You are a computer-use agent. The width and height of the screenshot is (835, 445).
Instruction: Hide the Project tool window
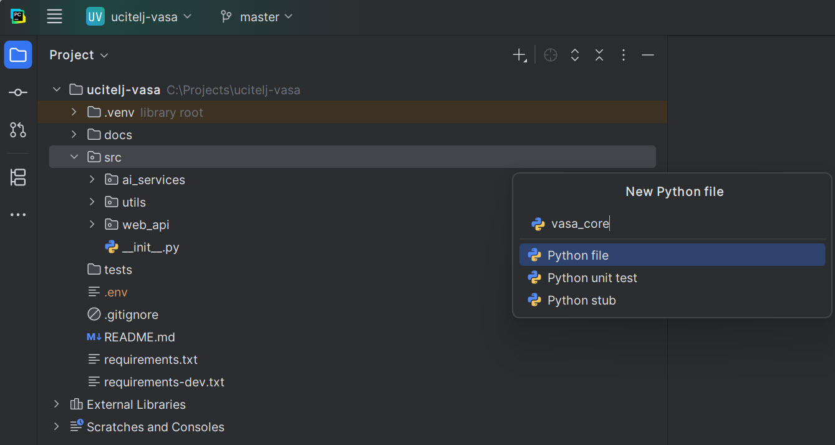pos(647,55)
